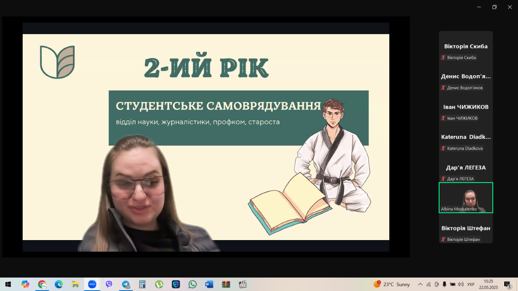Open the Wi-Fi network panel

coord(429,284)
